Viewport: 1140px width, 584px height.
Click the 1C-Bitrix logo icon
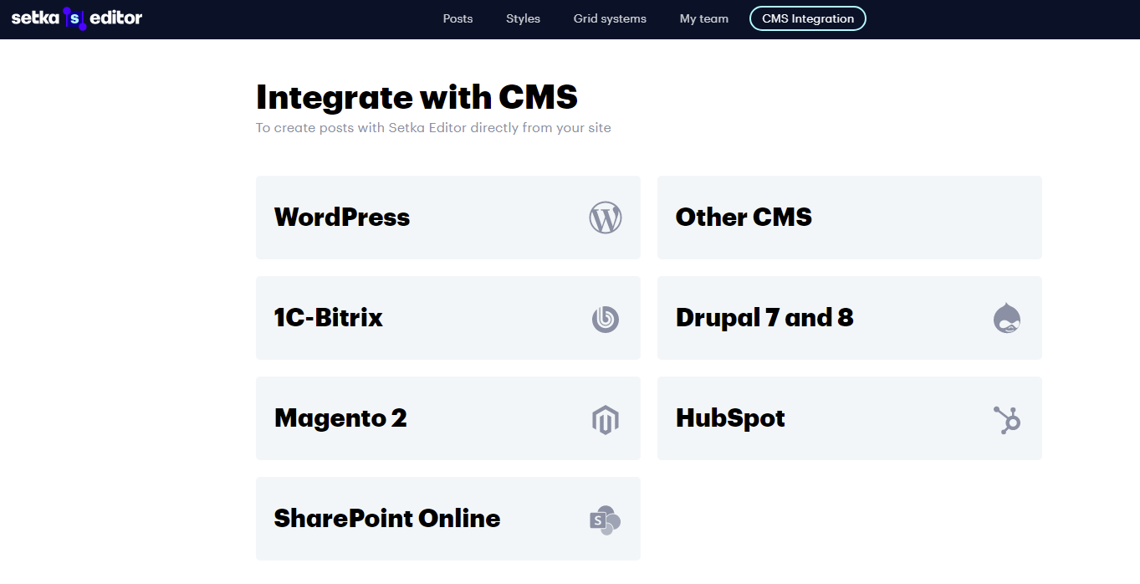pyautogui.click(x=606, y=319)
